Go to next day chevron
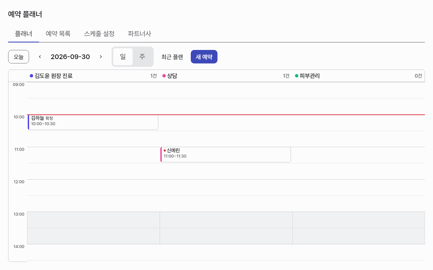 (x=101, y=57)
